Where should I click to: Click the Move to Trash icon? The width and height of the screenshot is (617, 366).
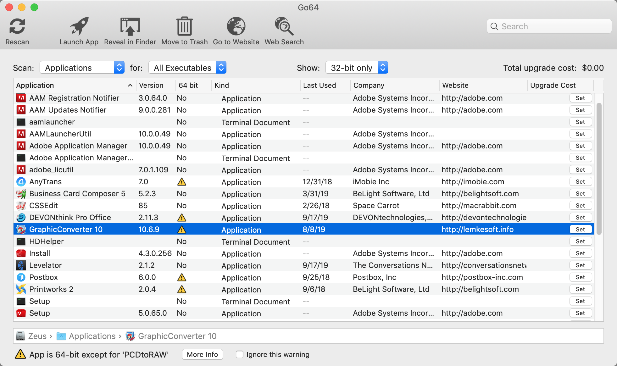point(184,26)
